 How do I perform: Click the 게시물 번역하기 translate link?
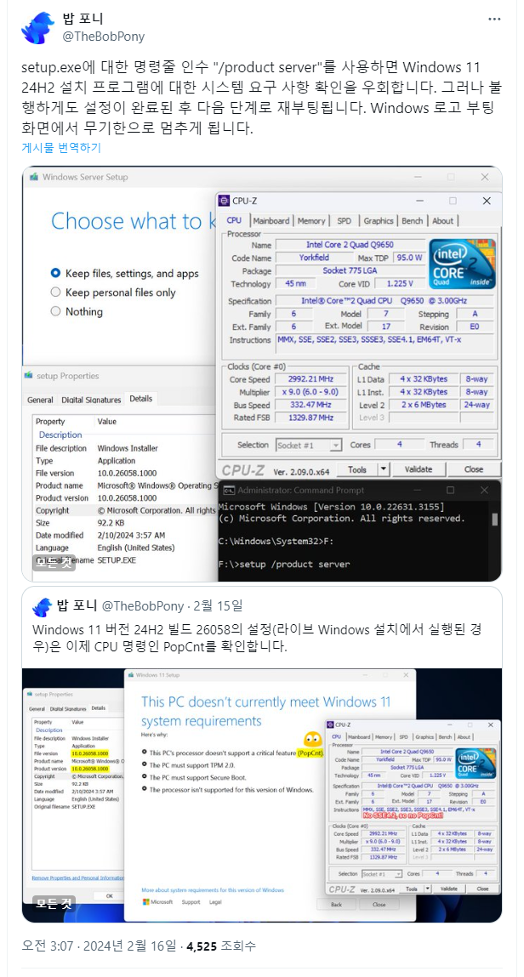(x=61, y=148)
